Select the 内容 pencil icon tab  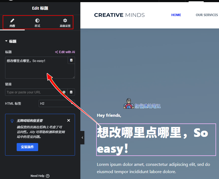[12, 23]
